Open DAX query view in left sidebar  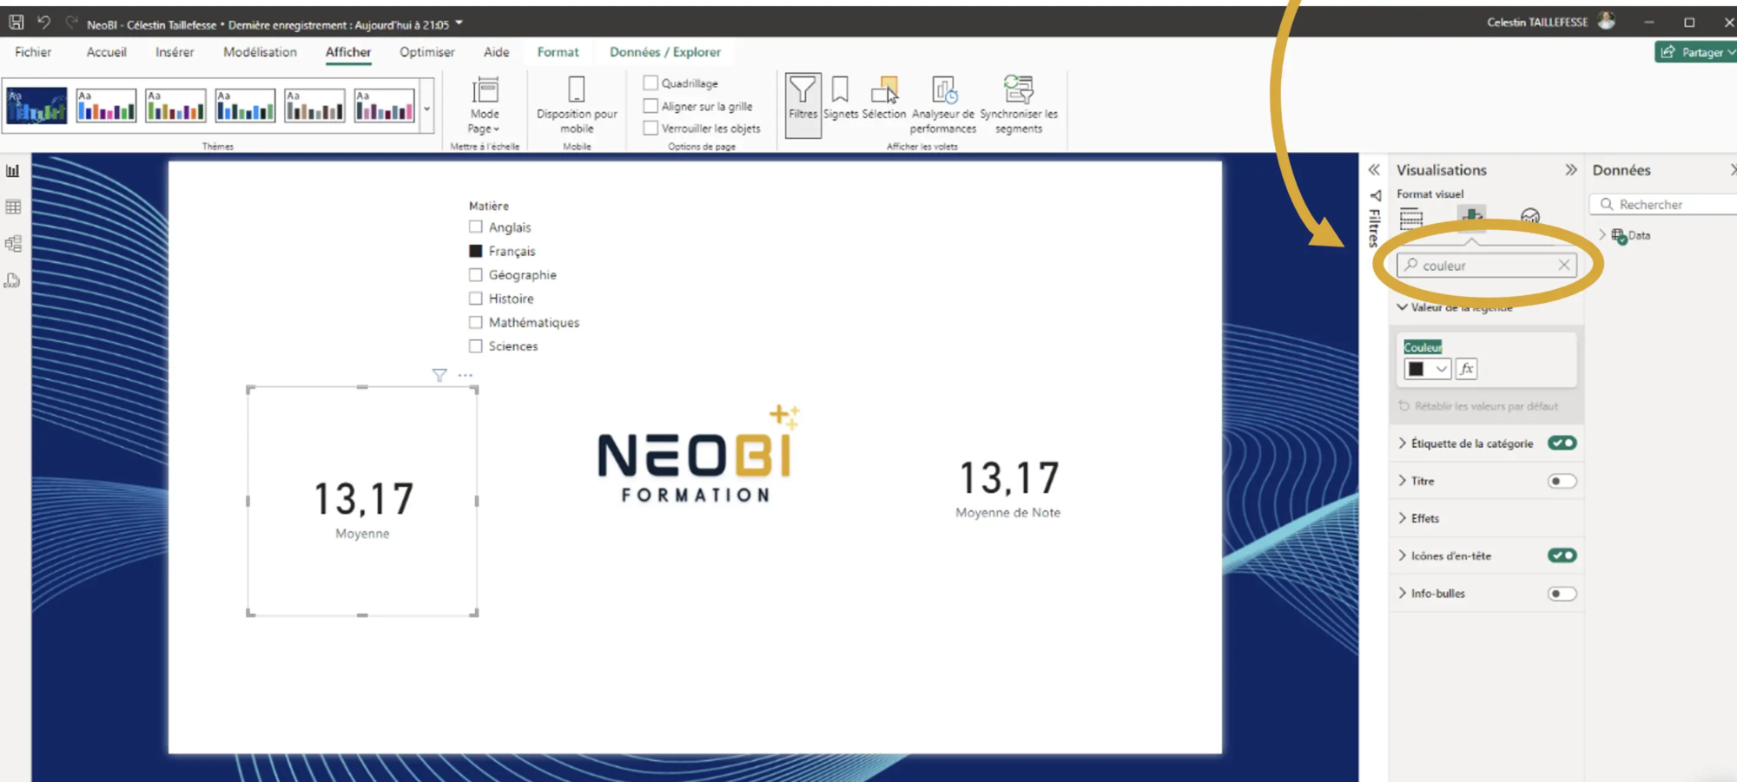pyautogui.click(x=13, y=280)
